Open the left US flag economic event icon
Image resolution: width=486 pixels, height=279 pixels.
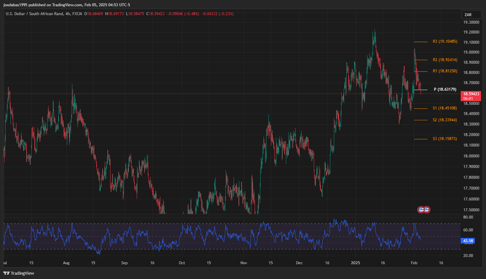pyautogui.click(x=421, y=209)
